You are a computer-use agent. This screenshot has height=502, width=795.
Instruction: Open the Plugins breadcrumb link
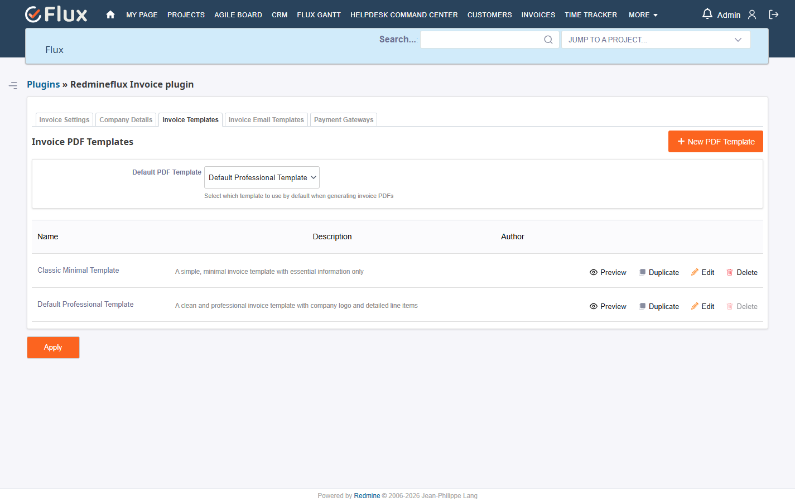coord(43,84)
